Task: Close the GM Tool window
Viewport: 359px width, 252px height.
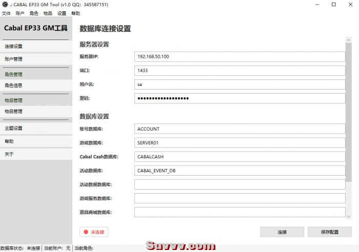Action: tap(350, 4)
